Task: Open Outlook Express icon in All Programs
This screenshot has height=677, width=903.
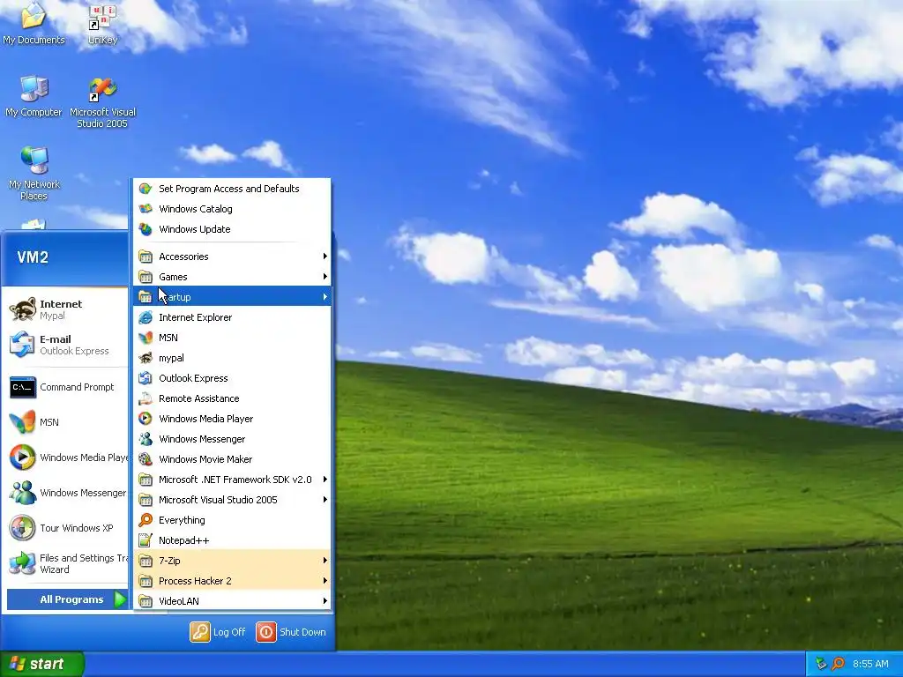Action: click(146, 378)
